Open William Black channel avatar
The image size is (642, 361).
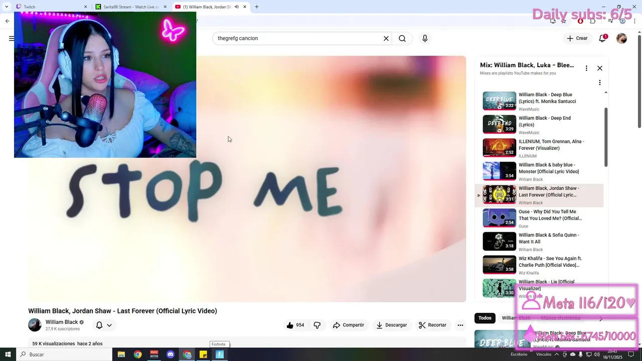point(35,325)
